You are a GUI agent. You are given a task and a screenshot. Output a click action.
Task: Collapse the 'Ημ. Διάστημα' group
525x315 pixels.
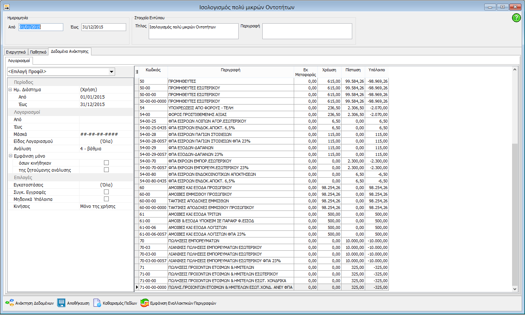[10, 90]
